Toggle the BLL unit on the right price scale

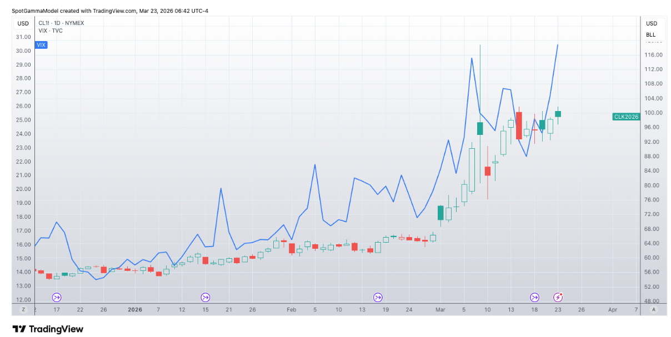click(651, 34)
